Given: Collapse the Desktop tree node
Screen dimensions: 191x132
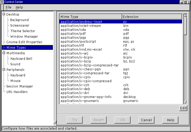Looking at the screenshot, I should click(x=4, y=14).
